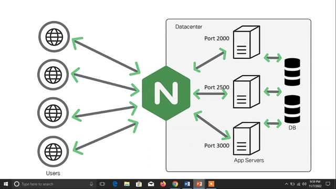Click the third user globe icon from top
336x189 pixels.
[53, 113]
